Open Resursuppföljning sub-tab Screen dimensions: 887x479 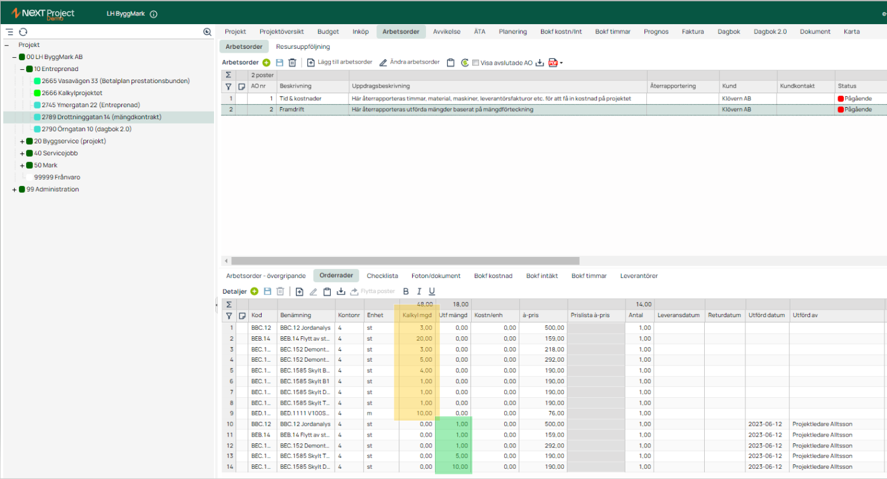(x=303, y=46)
